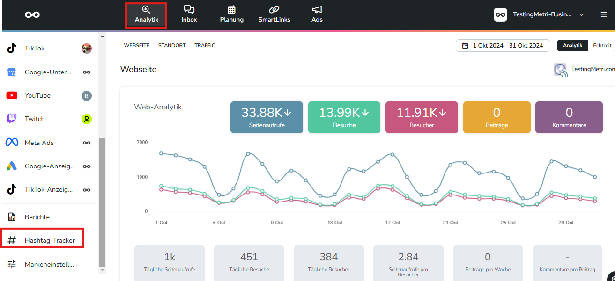Expand the TestingMetri-Business brand dropdown
The image size is (615, 281).
click(539, 14)
